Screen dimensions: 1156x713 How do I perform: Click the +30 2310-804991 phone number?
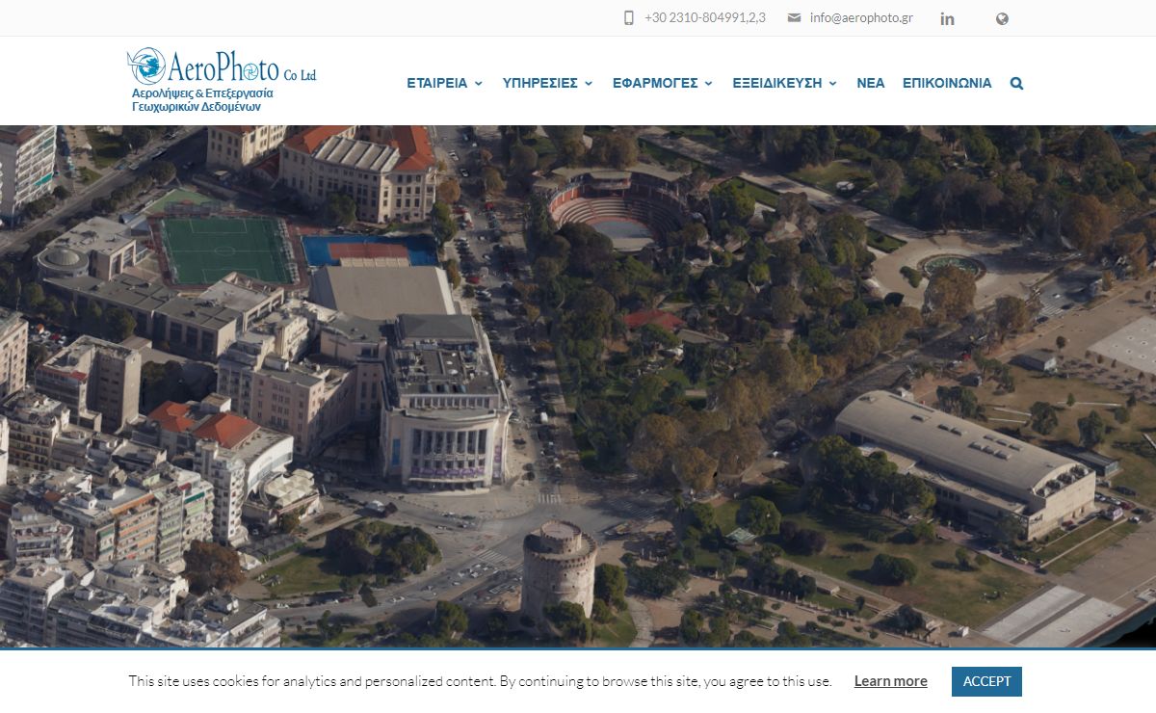click(704, 18)
